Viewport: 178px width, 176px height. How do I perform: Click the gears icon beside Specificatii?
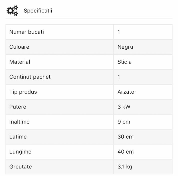[x=12, y=11]
